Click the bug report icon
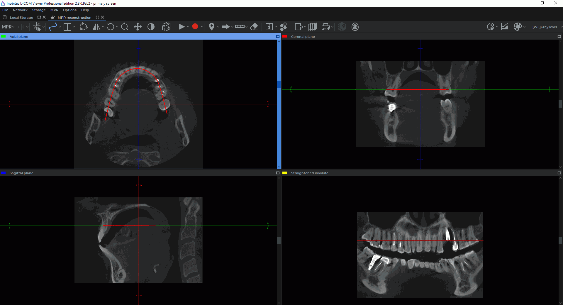Viewport: 563px width, 305px height. point(355,27)
